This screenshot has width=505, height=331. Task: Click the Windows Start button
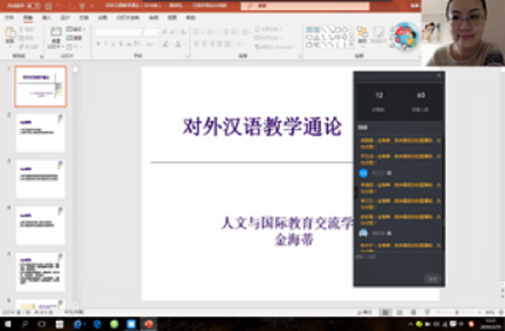[x=6, y=325]
